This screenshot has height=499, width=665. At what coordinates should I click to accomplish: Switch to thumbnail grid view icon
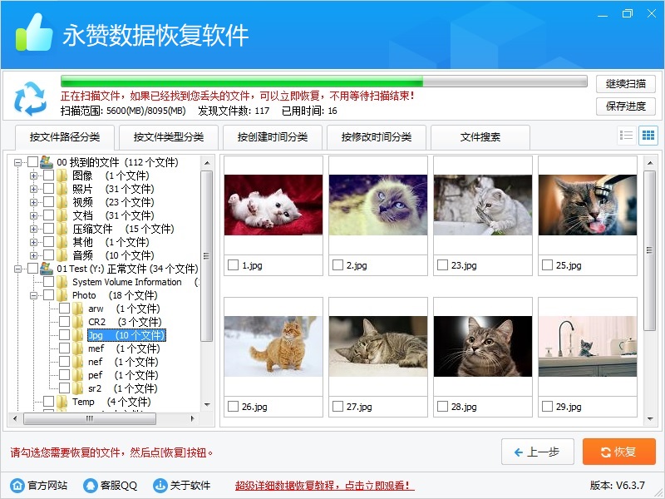pyautogui.click(x=648, y=136)
